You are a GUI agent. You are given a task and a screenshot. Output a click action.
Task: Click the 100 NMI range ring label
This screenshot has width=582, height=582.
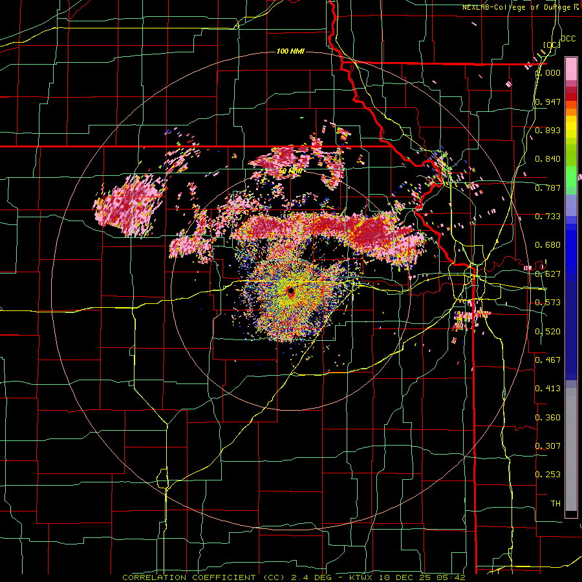[290, 51]
